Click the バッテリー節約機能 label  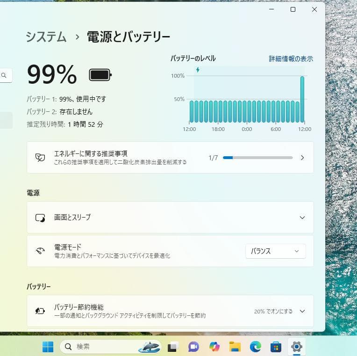[x=79, y=307]
